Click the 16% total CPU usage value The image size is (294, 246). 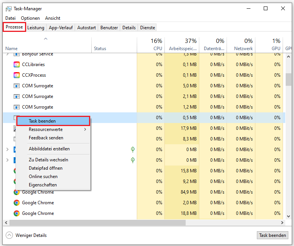coord(156,41)
